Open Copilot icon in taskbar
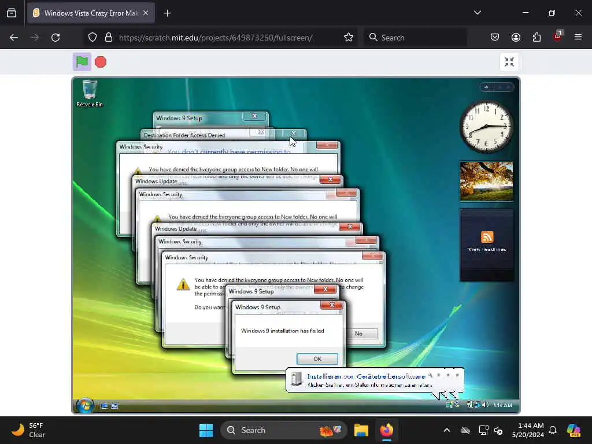The image size is (592, 444). click(x=574, y=430)
